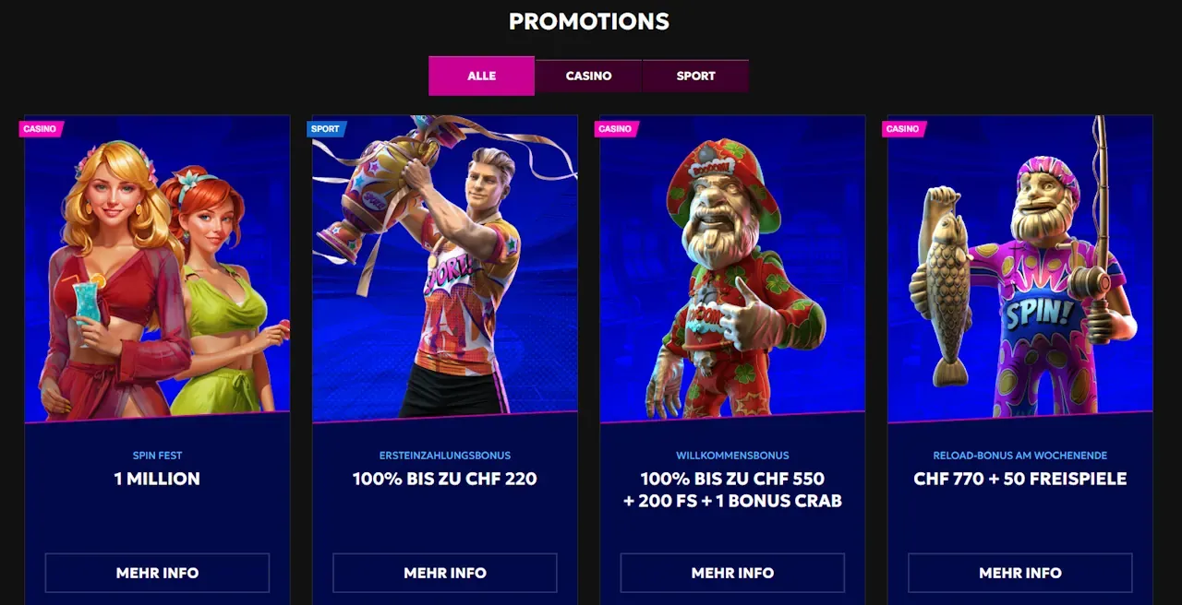Switch to the SPORT promotions tab
The height and width of the screenshot is (605, 1182).
695,76
